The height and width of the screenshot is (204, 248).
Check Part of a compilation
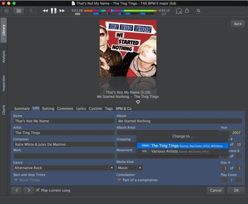coord(119,180)
